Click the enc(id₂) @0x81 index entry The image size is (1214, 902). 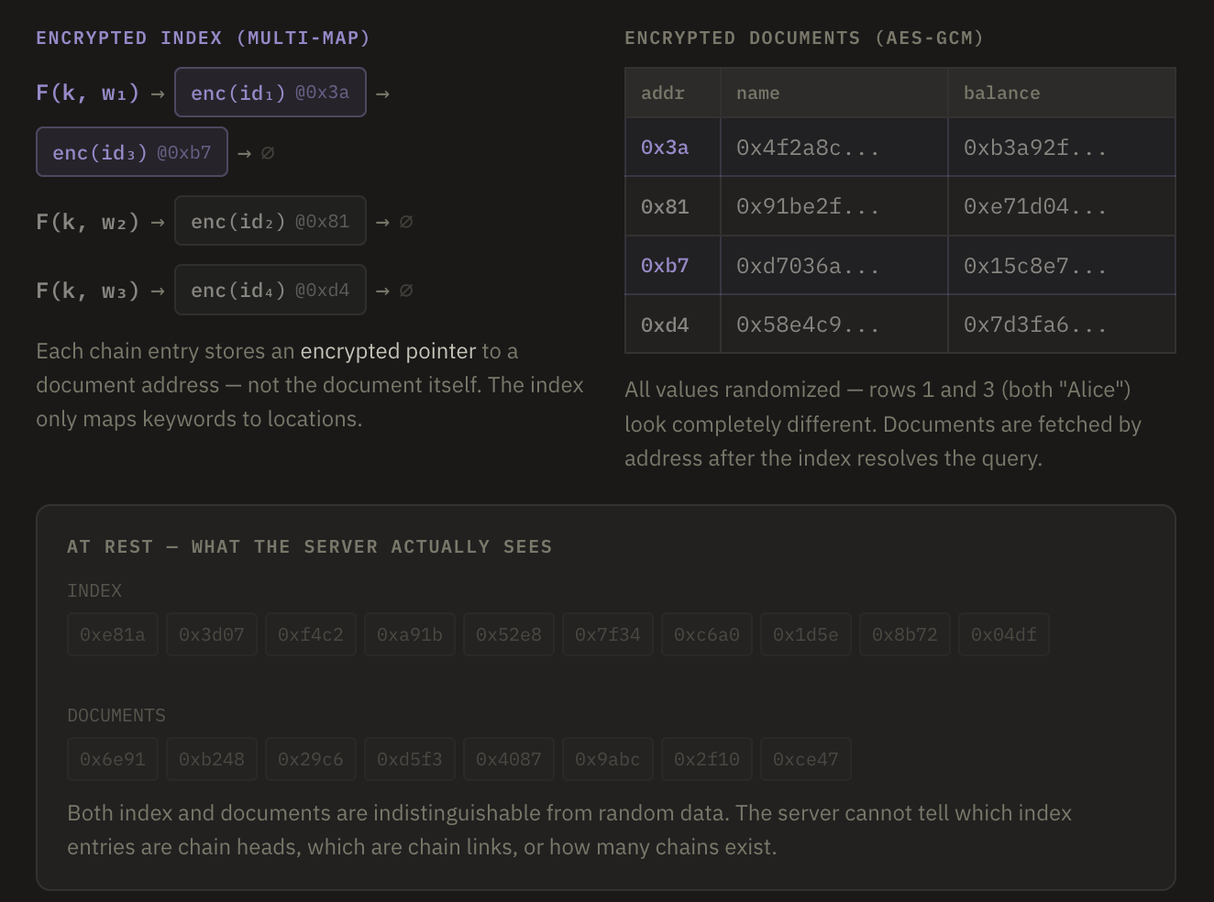270,221
